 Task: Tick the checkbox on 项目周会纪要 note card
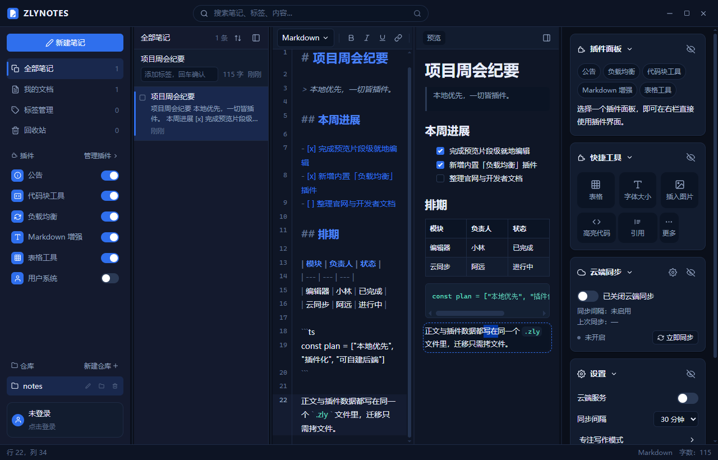tap(142, 97)
